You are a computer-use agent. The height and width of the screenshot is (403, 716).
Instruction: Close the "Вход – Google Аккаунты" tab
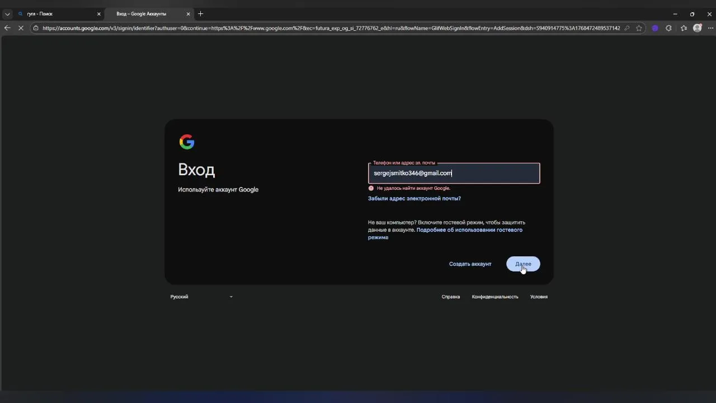[188, 14]
